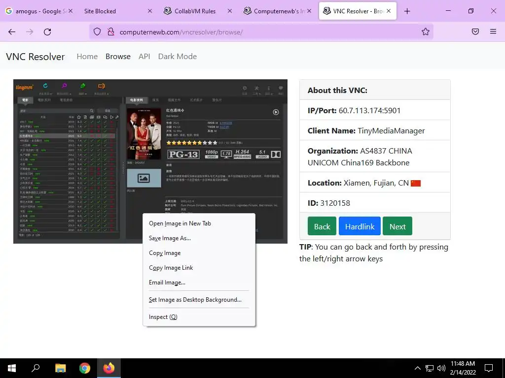
Task: Open Windows taskbar search
Action: coord(36,368)
